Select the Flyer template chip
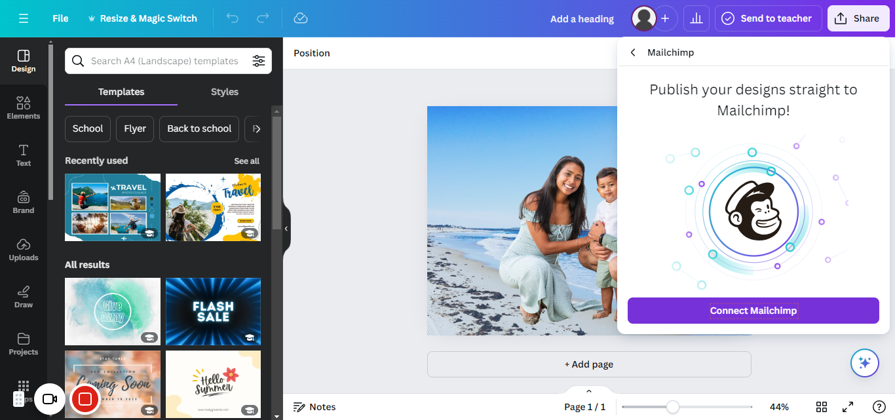The width and height of the screenshot is (895, 420). pos(135,128)
